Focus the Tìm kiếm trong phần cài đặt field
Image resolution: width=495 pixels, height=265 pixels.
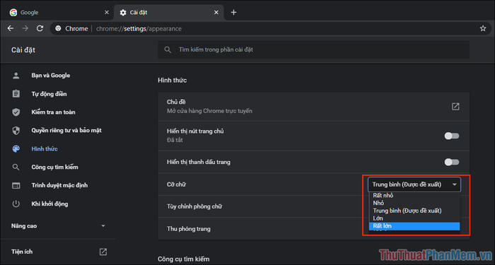tap(313, 49)
